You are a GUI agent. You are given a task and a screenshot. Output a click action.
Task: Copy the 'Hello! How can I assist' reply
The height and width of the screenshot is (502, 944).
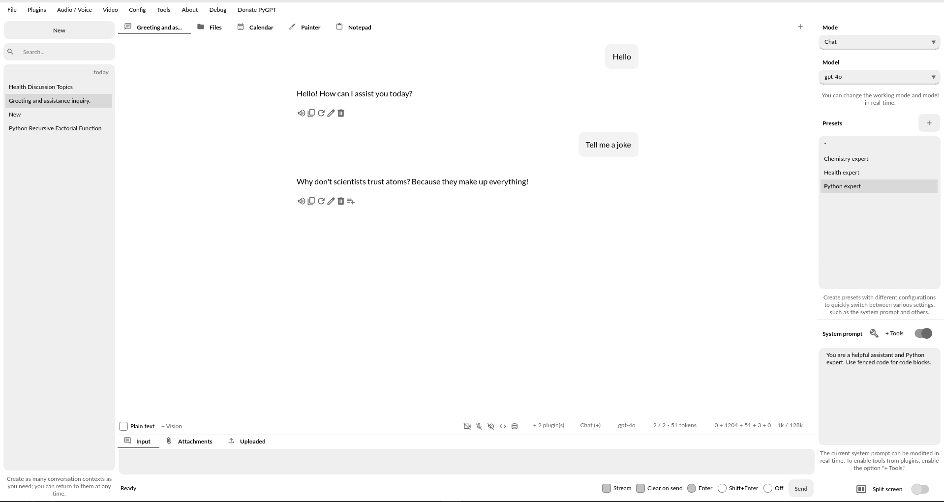(311, 113)
